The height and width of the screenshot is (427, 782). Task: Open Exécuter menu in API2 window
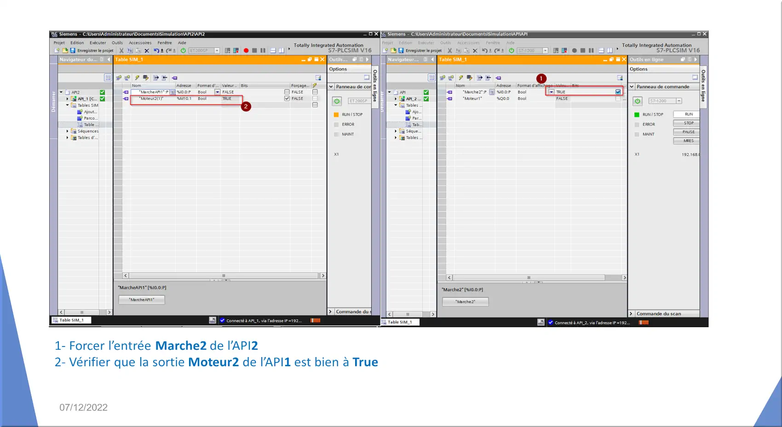click(x=98, y=43)
